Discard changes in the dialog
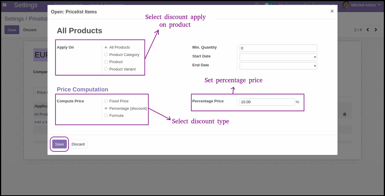The height and width of the screenshot is (196, 385). pyautogui.click(x=78, y=144)
